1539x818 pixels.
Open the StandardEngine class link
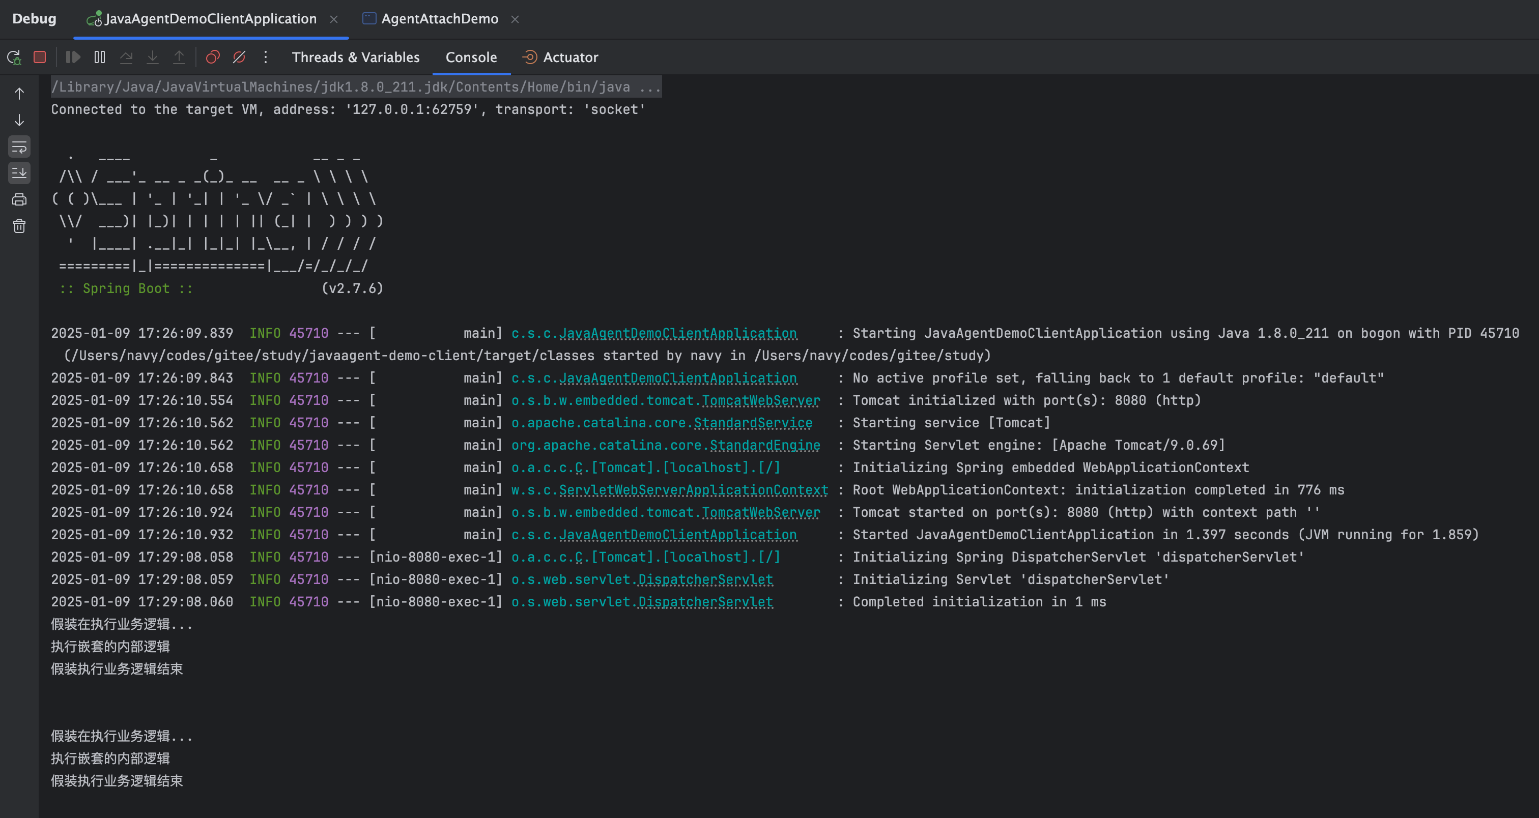[765, 445]
